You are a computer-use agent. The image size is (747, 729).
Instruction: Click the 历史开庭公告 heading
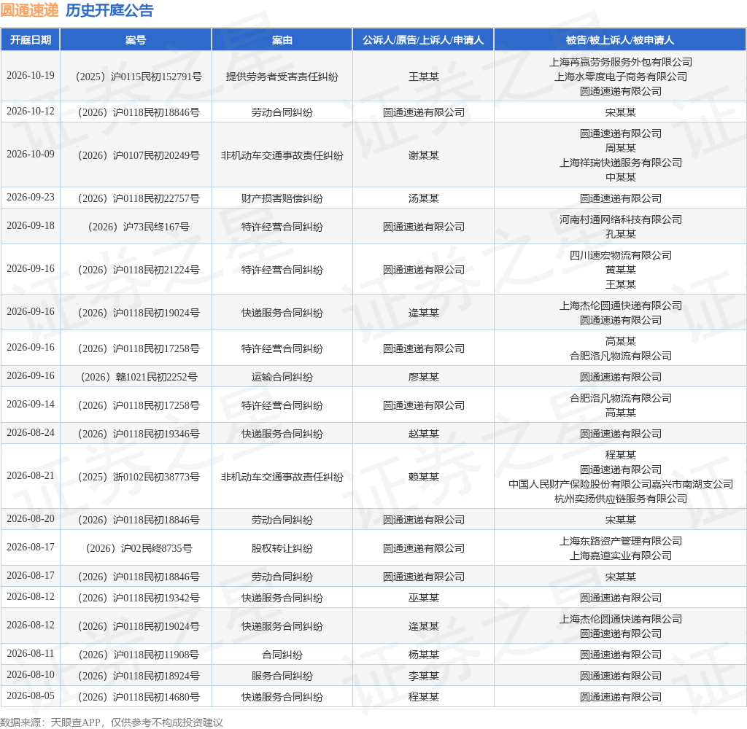[109, 10]
